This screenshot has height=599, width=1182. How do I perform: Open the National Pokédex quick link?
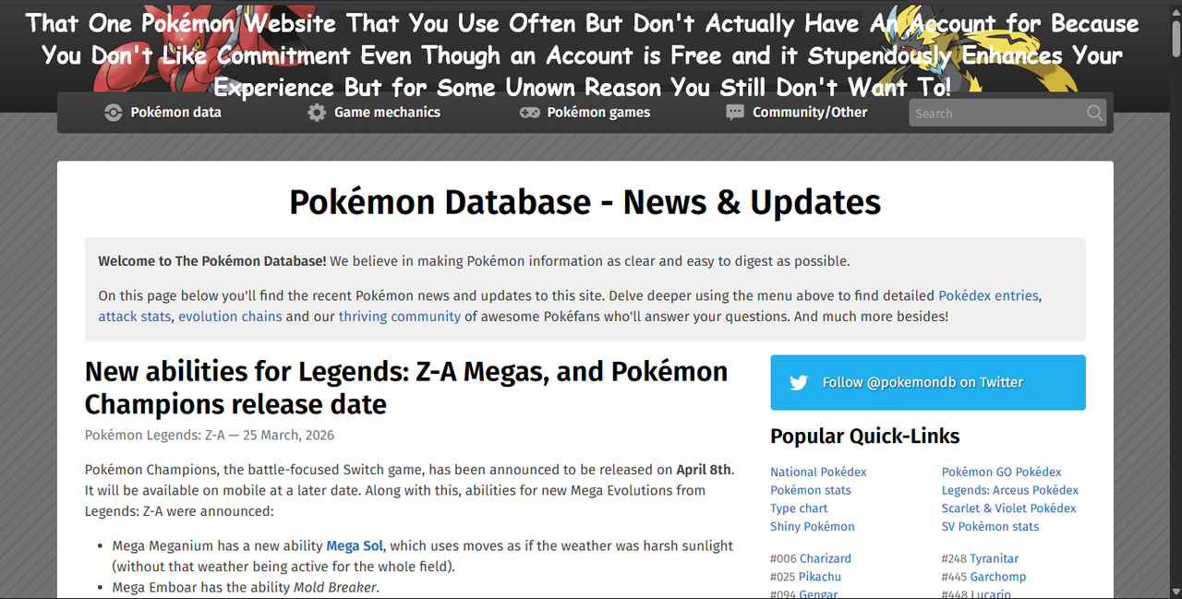coord(818,472)
